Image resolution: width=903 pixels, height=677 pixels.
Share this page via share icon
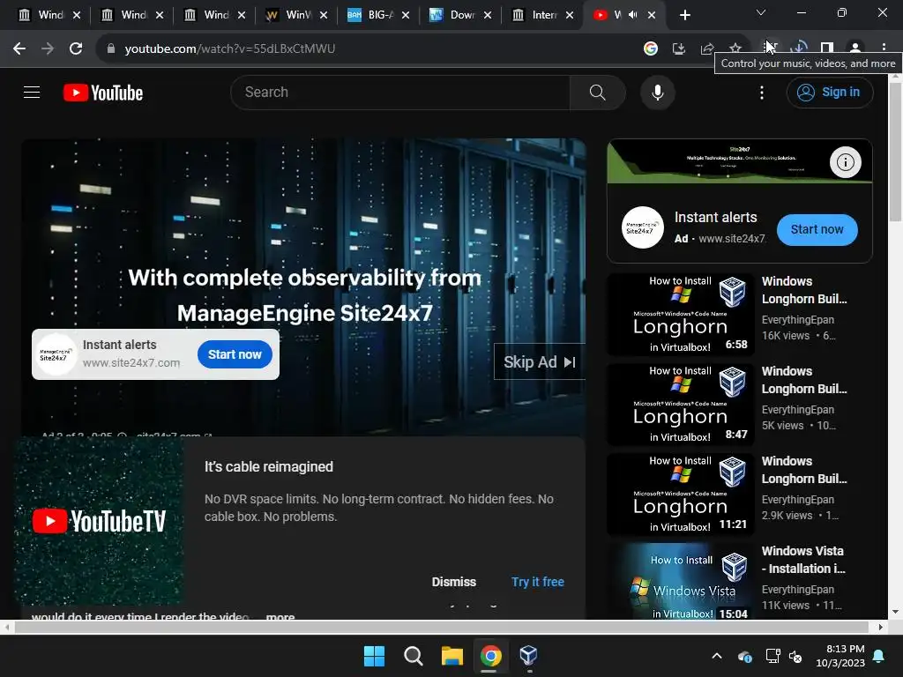point(707,48)
